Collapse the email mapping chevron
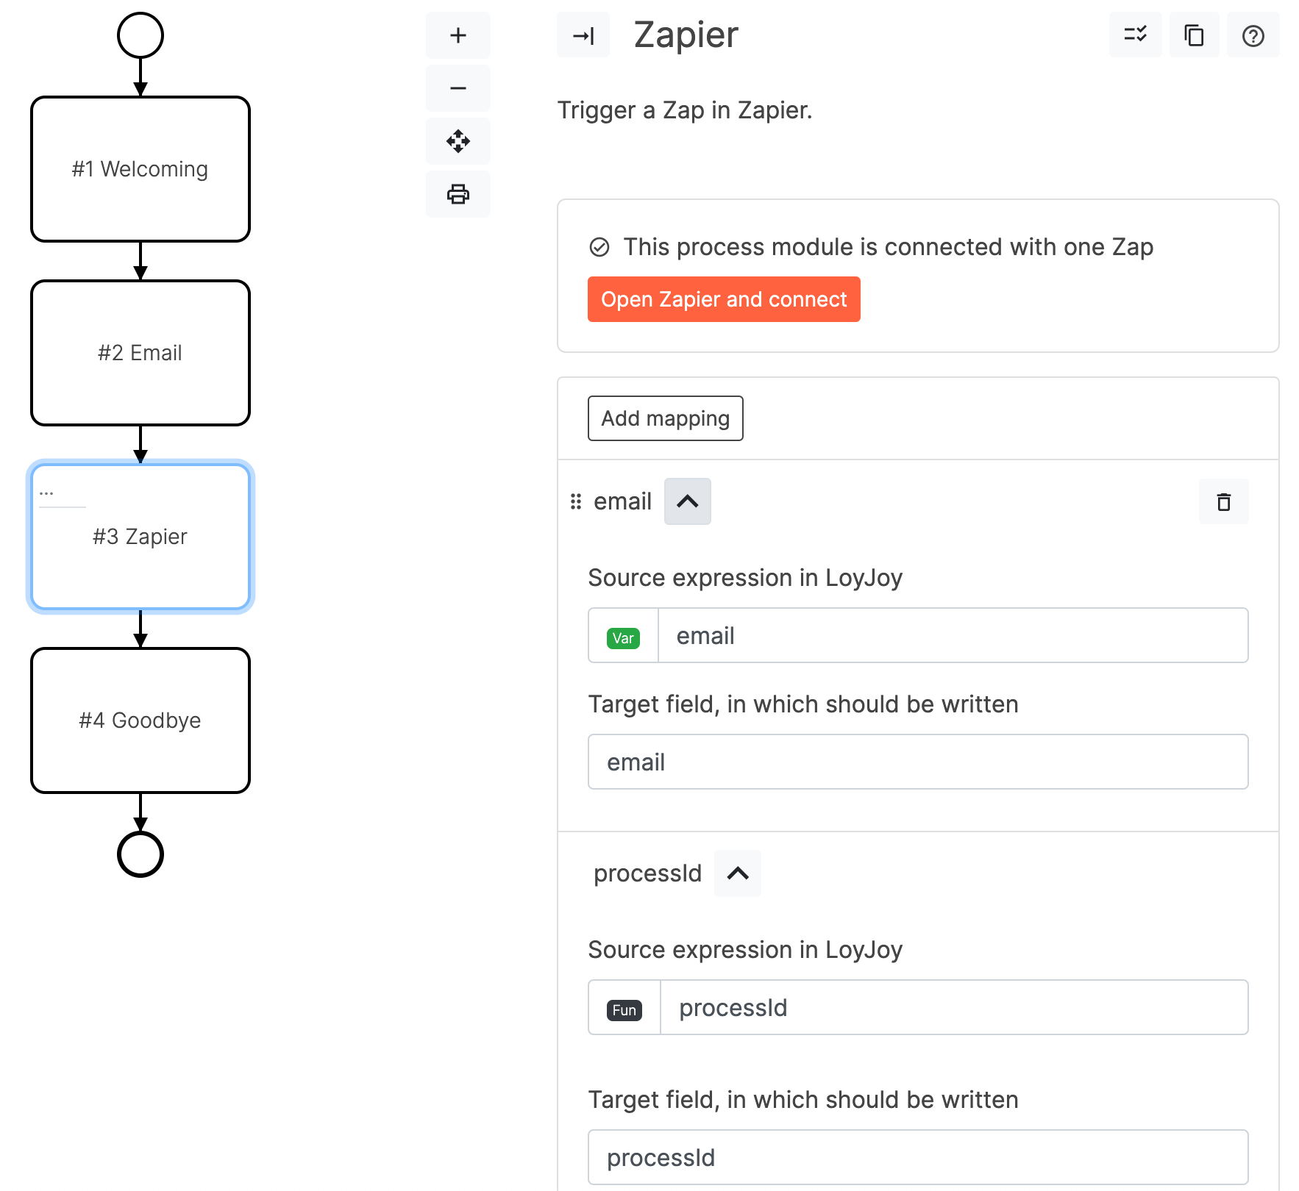 [687, 501]
